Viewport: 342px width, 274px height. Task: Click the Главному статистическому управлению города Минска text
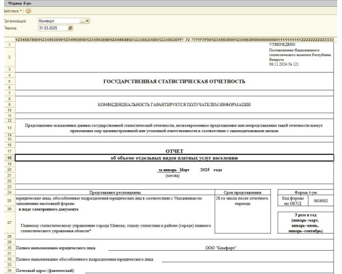pyautogui.click(x=116, y=228)
